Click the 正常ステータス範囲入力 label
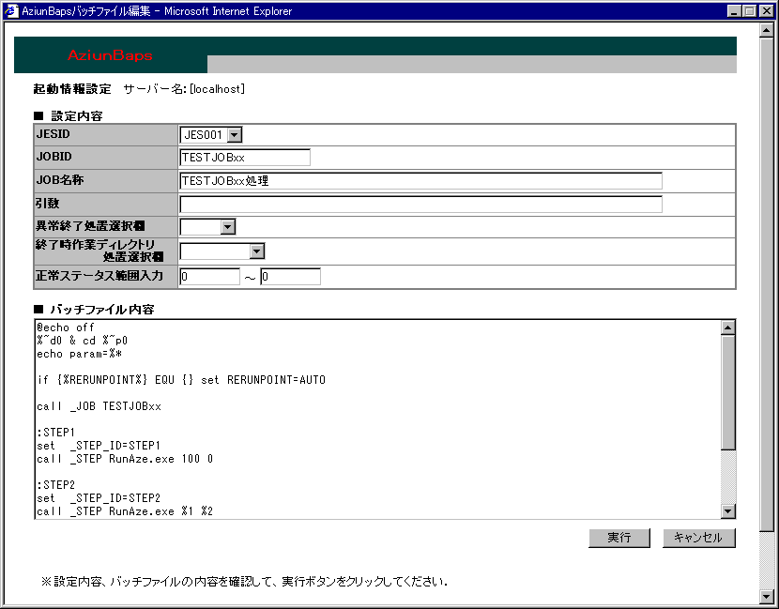 pos(99,276)
